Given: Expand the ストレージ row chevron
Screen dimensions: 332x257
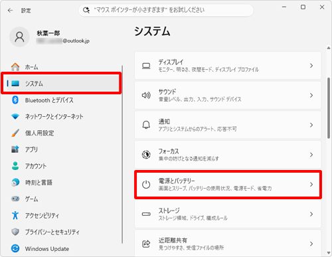Looking at the screenshot, I should pos(311,214).
